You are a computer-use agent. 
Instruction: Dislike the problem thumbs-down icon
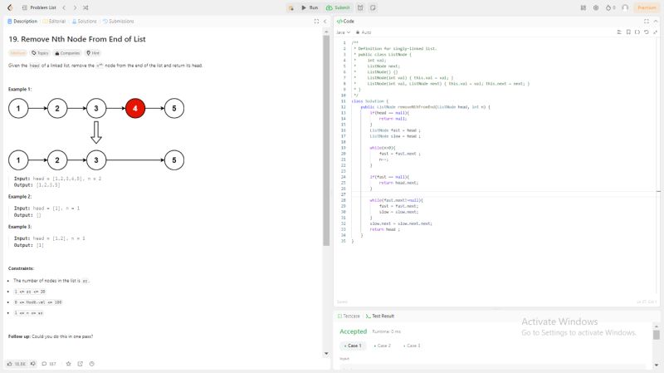coord(32,364)
